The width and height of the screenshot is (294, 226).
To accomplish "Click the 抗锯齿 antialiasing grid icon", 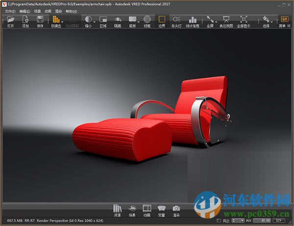I will (56, 19).
